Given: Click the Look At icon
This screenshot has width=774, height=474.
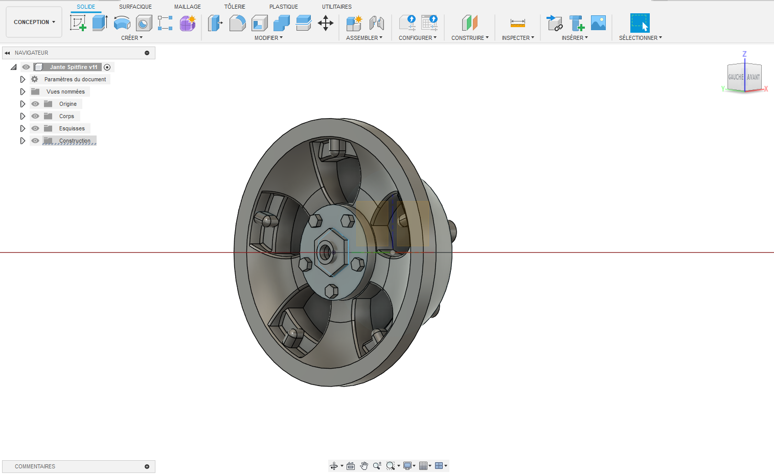Looking at the screenshot, I should [x=351, y=466].
